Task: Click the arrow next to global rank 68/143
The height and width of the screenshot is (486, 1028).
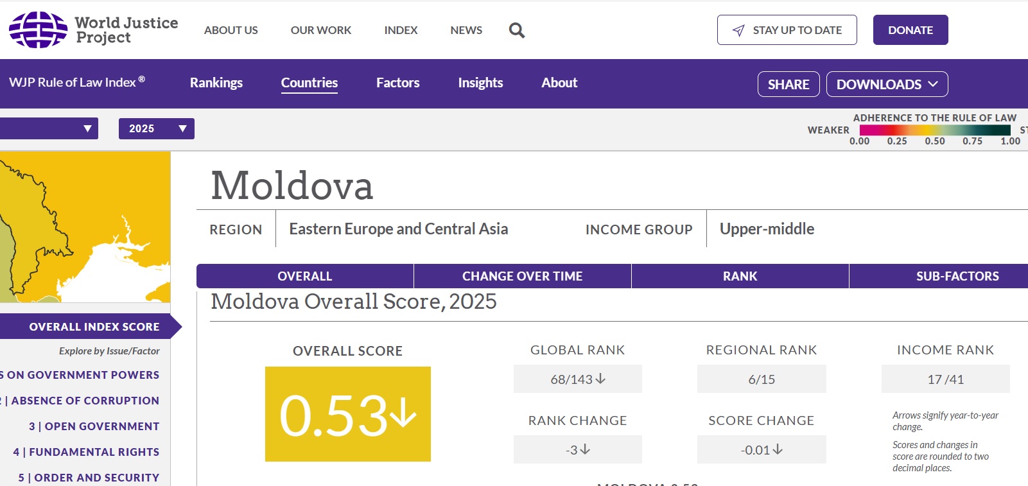Action: coord(601,379)
